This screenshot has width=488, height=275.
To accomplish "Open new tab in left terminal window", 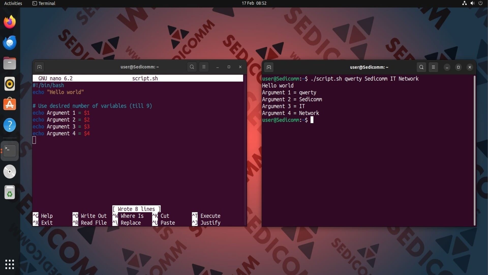I will 39,67.
